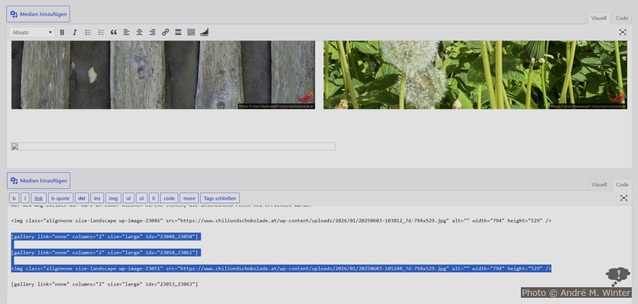638x304 pixels.
Task: Click the img quicktag button
Action: 113,198
